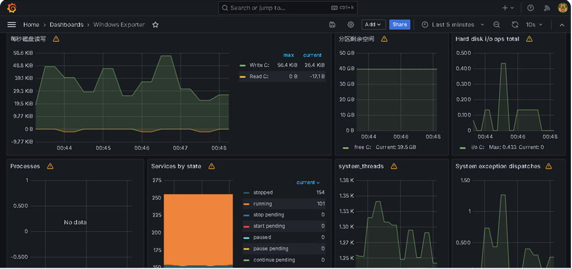Click warning icon on Services by state panel
Image resolution: width=572 pixels, height=269 pixels.
212,166
